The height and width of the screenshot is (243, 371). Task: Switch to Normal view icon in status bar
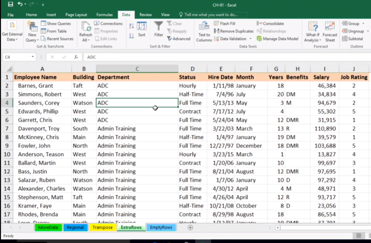click(x=359, y=236)
